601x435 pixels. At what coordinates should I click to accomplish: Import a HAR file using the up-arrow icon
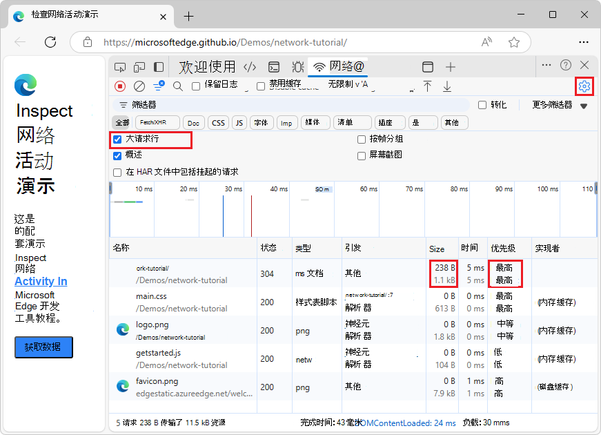[427, 87]
